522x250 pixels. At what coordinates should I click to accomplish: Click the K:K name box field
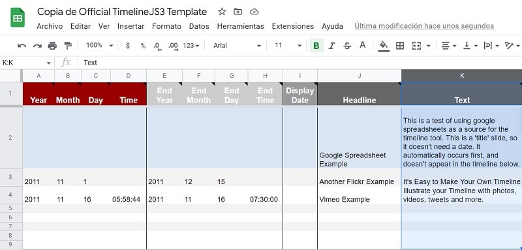23,63
